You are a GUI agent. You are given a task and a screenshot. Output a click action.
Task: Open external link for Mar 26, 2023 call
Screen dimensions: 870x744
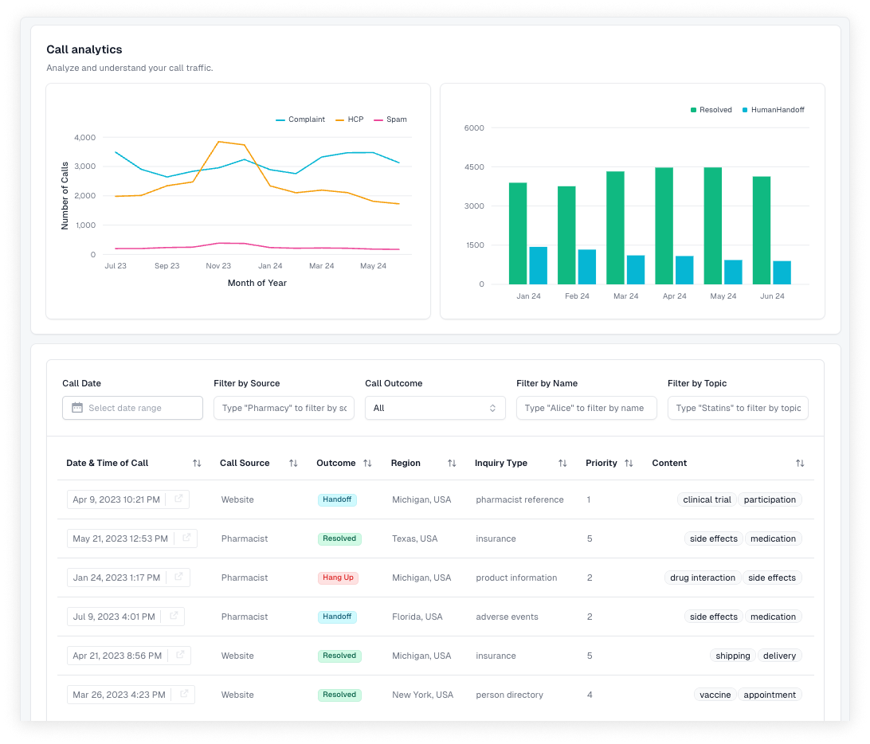(184, 694)
